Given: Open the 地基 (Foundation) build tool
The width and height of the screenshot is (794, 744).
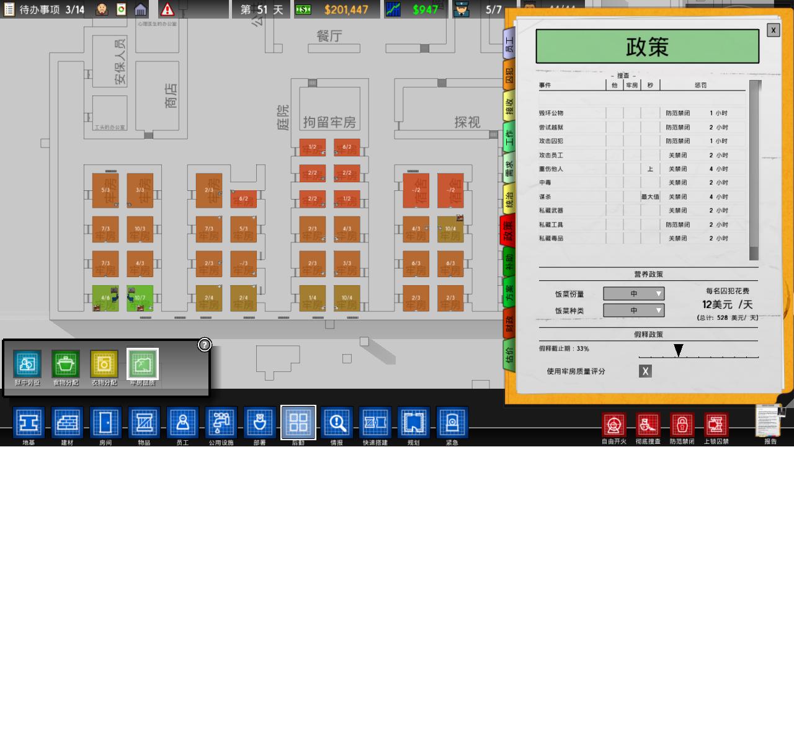Looking at the screenshot, I should pyautogui.click(x=29, y=423).
